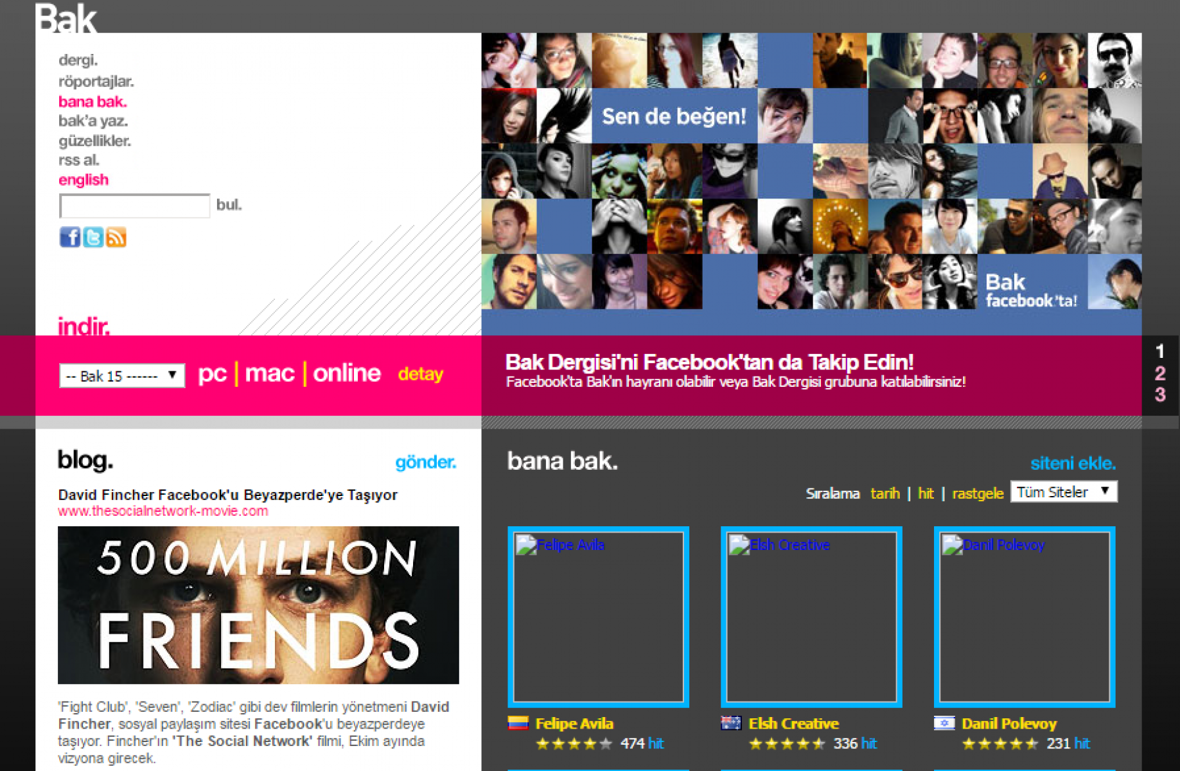Open the röportajlar menu item
1180x771 pixels.
96,82
